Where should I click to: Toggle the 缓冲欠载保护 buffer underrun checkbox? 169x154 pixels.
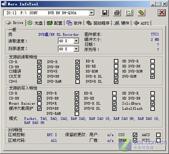click(39, 109)
